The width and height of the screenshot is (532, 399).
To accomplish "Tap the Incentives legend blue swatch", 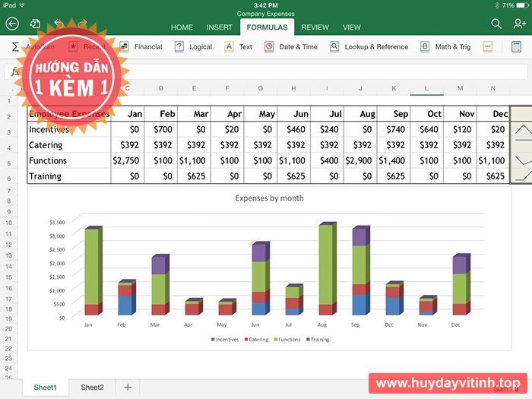I will click(213, 339).
